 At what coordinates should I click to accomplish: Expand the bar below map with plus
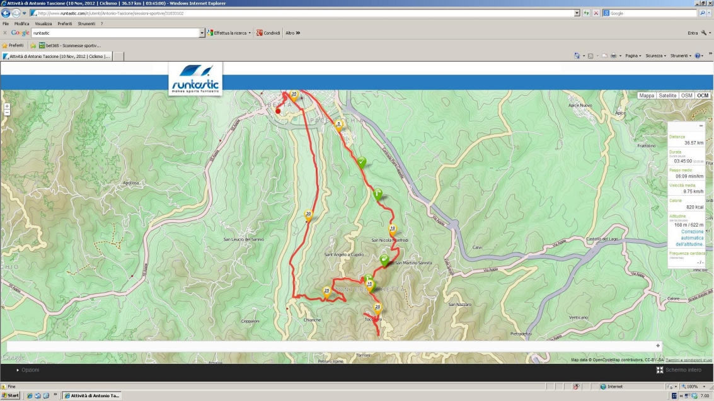pyautogui.click(x=657, y=346)
